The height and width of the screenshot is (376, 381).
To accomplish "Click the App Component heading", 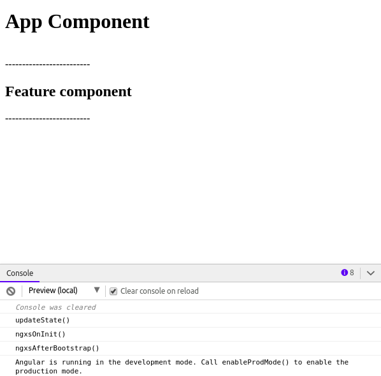I will (77, 22).
